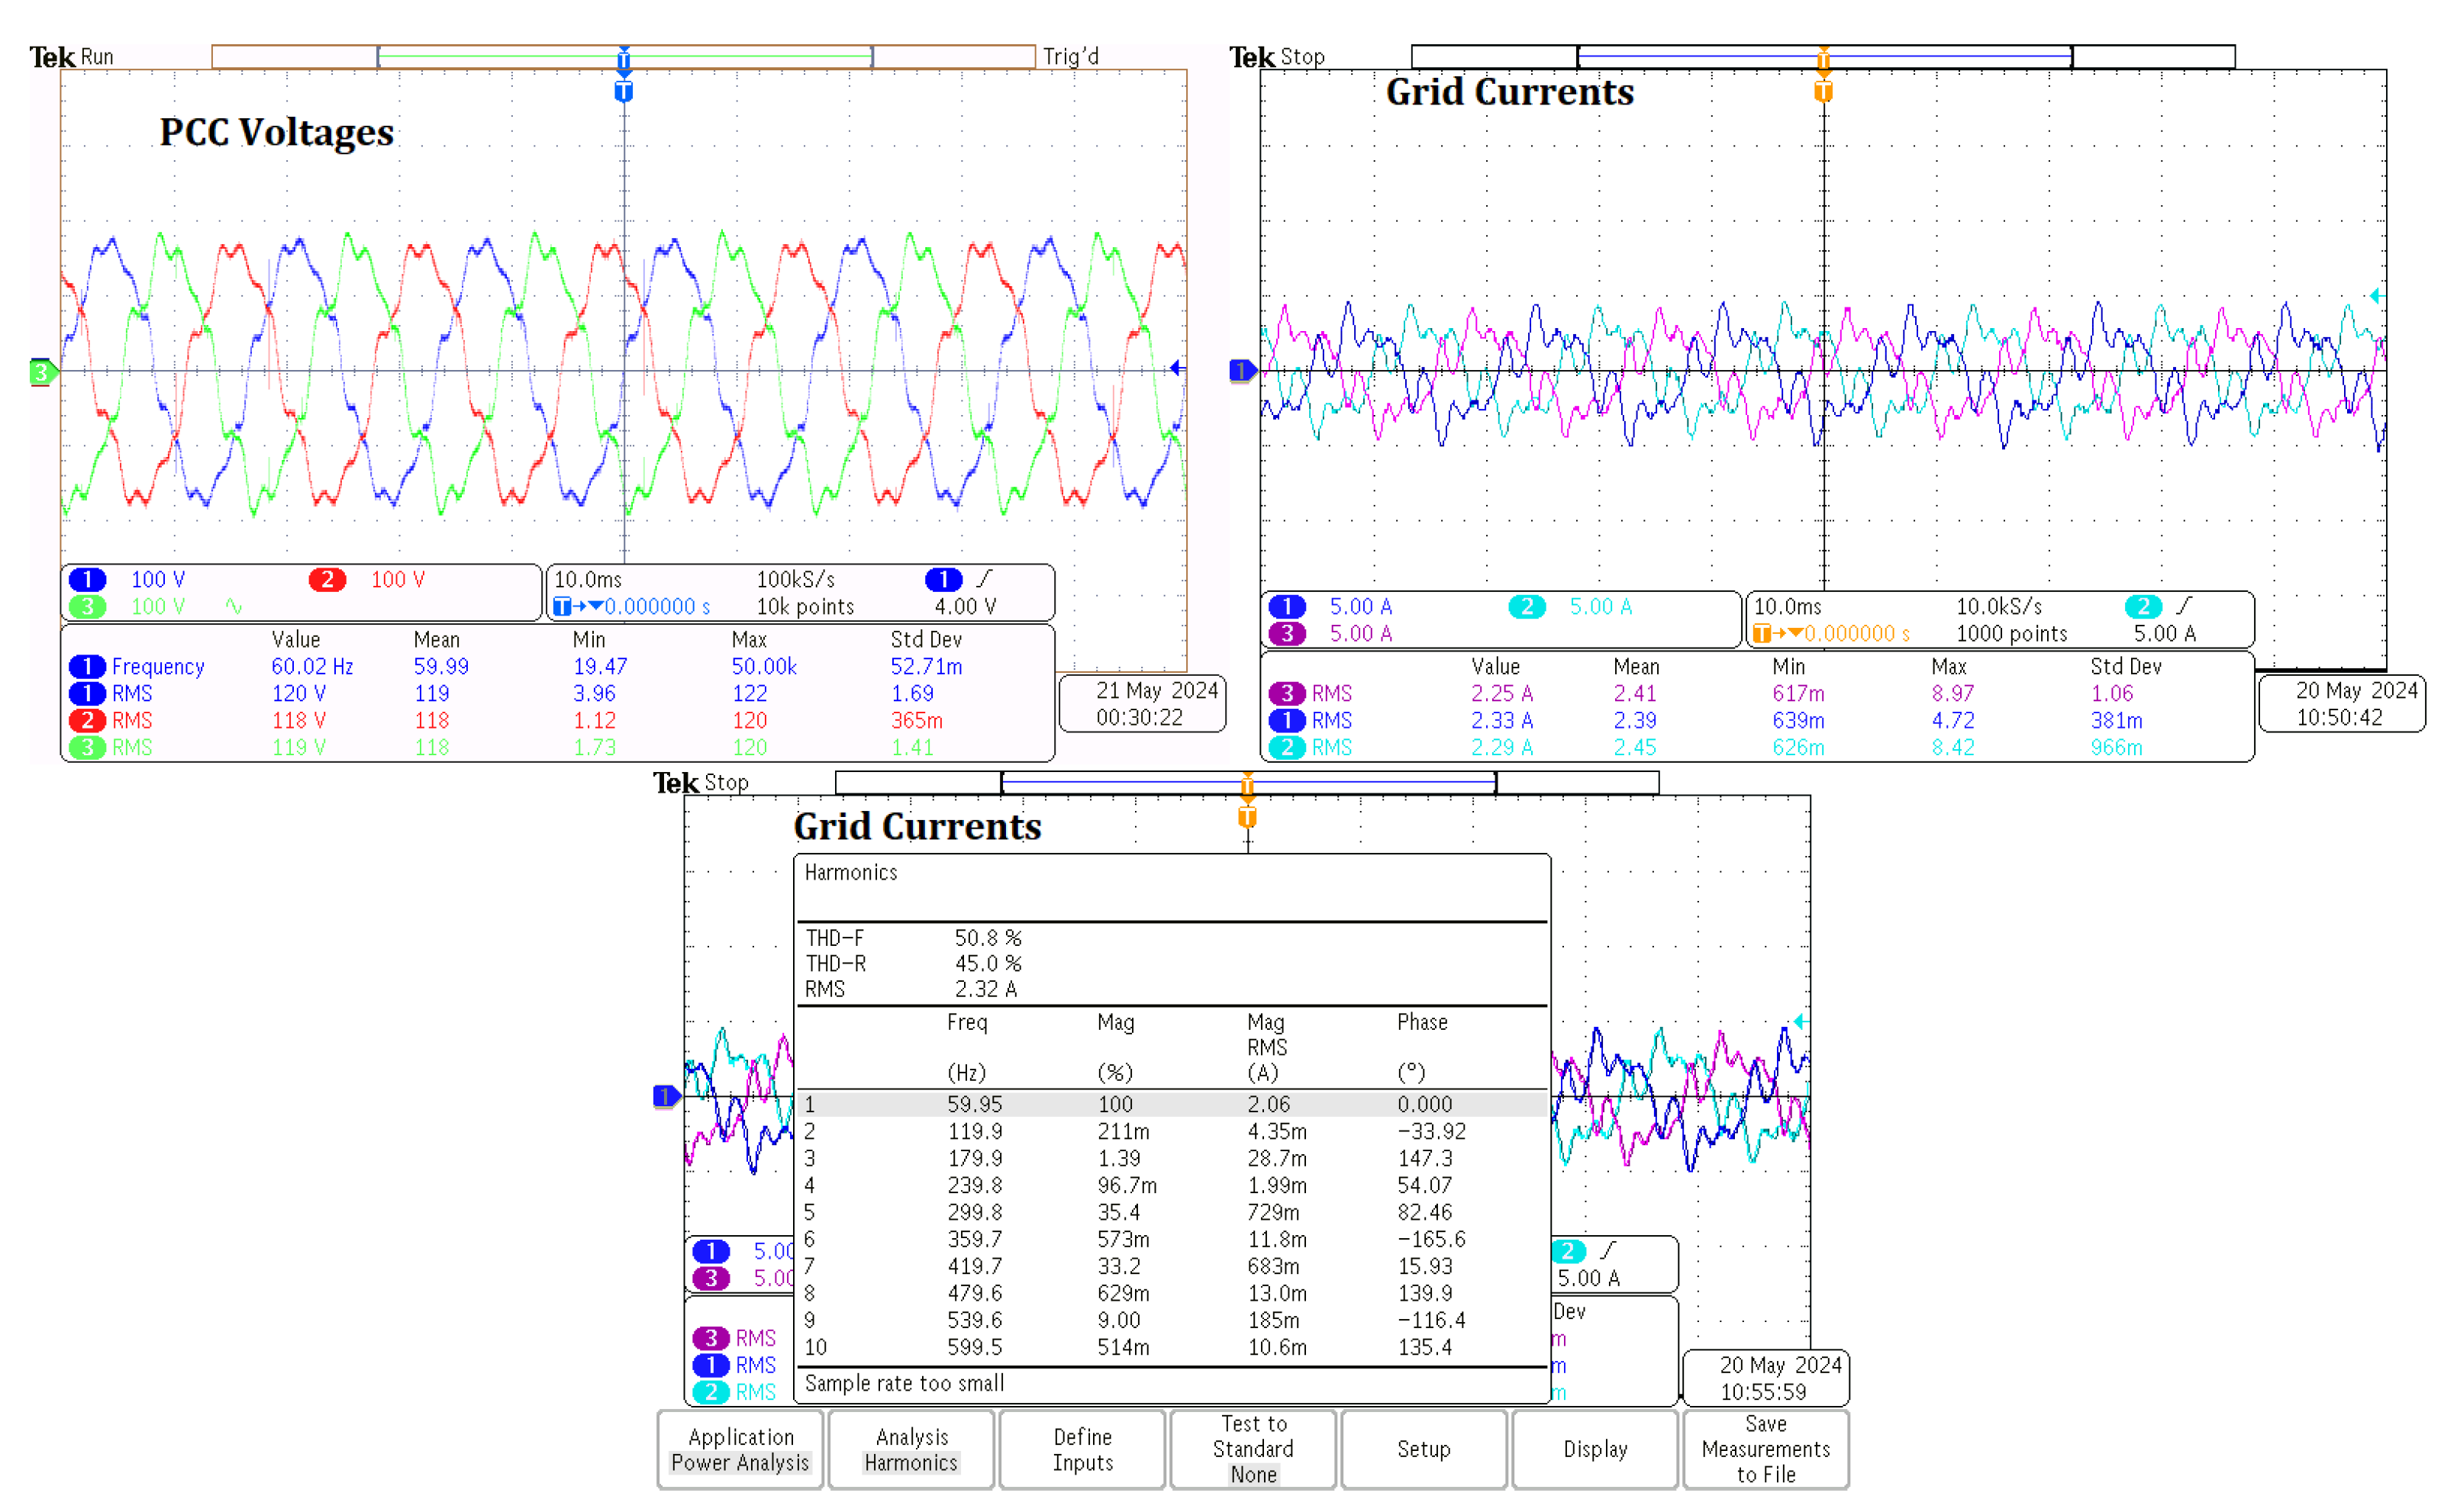Click blue channel 1 ground marker on Grid Currents
2457x1512 pixels.
[x=1242, y=371]
